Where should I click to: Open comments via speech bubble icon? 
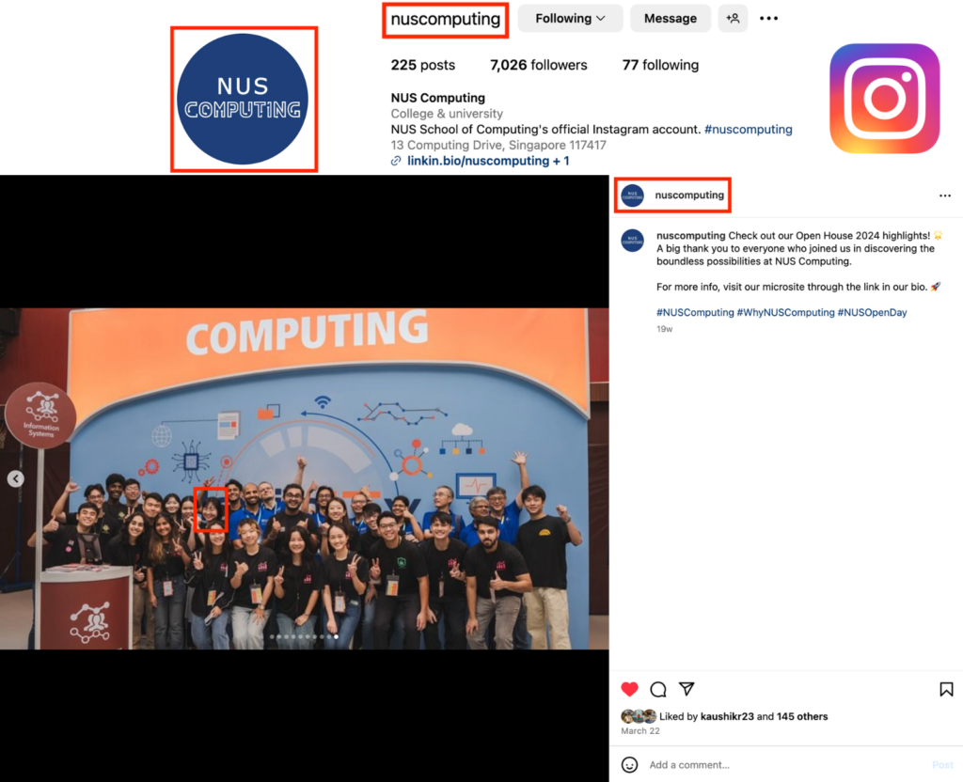pyautogui.click(x=658, y=689)
